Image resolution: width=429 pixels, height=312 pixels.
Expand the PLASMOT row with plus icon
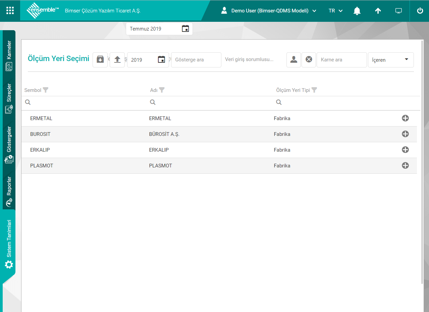click(405, 165)
